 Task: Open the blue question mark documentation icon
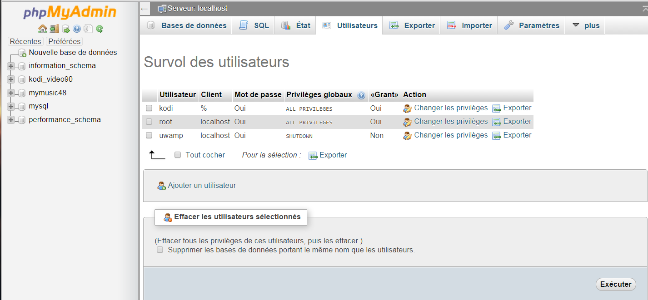pyautogui.click(x=77, y=29)
